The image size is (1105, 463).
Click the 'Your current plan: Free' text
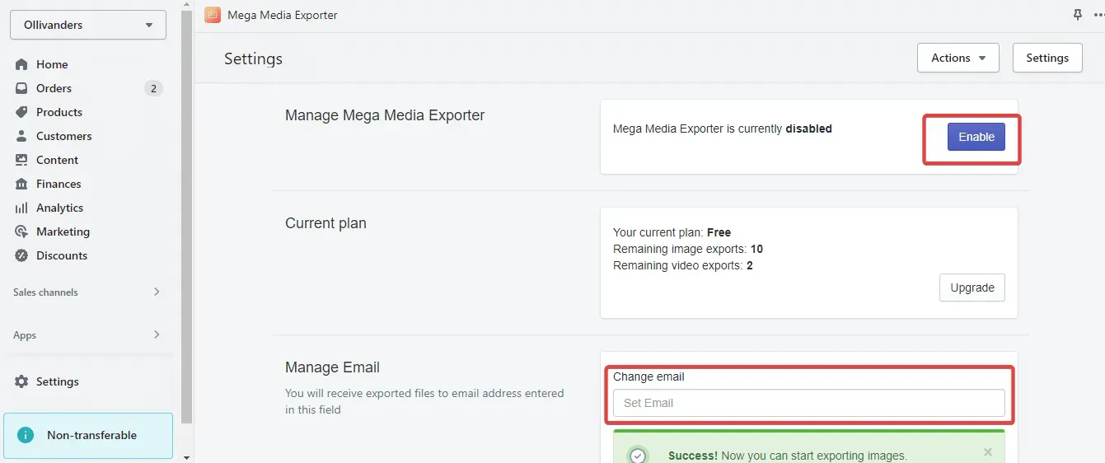[672, 232]
